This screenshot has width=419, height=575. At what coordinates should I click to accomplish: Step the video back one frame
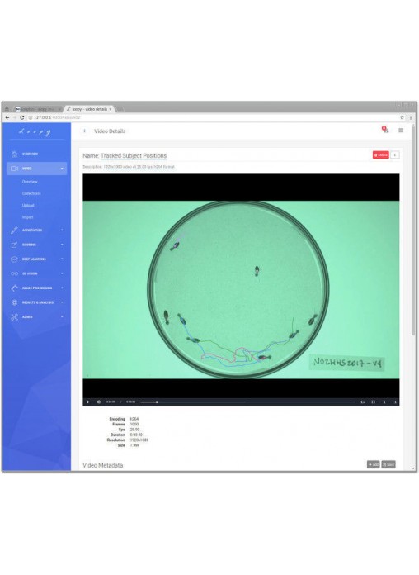point(384,402)
